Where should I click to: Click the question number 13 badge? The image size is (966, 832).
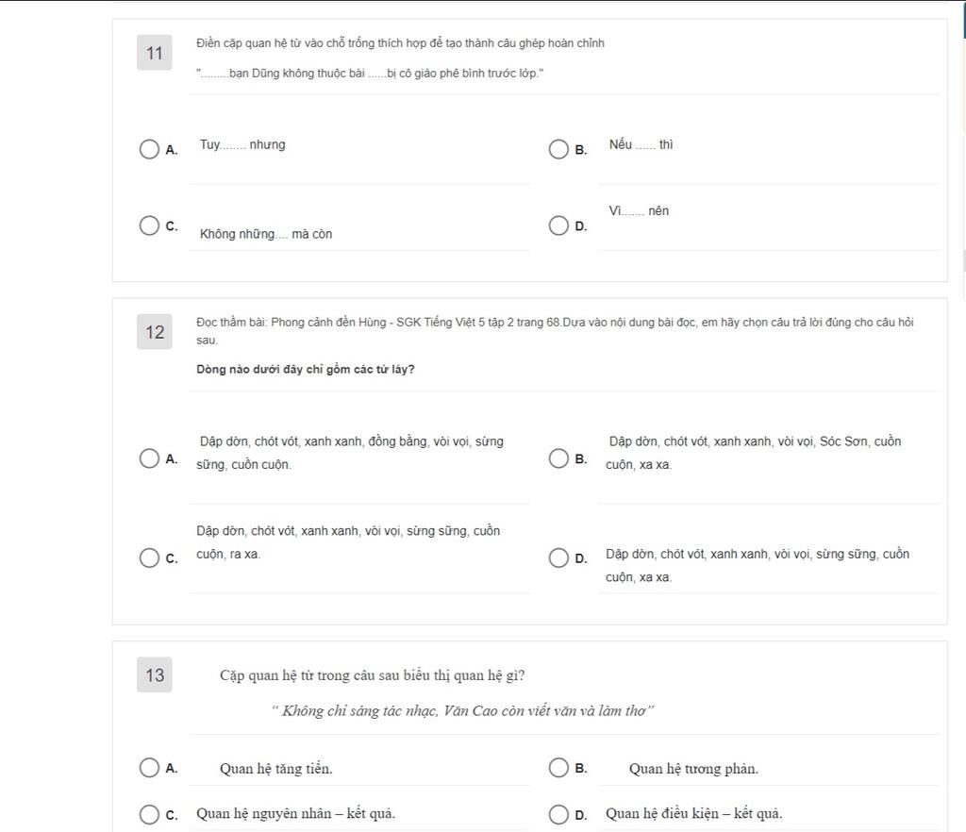click(155, 675)
